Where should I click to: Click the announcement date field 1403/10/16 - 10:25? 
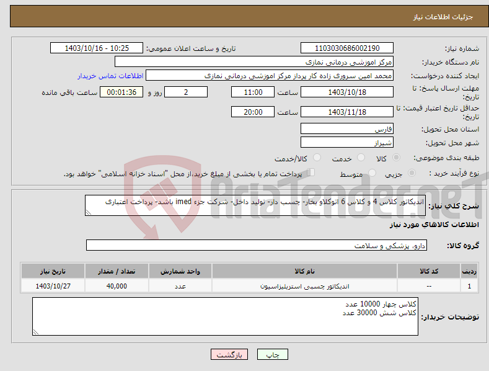tap(97, 48)
